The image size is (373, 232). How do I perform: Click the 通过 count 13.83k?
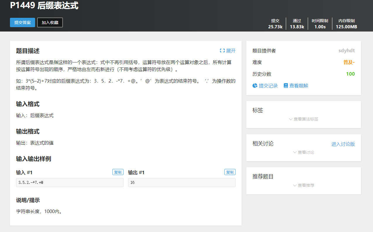(297, 27)
